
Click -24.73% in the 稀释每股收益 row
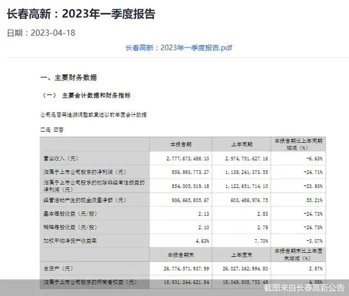tap(313, 228)
